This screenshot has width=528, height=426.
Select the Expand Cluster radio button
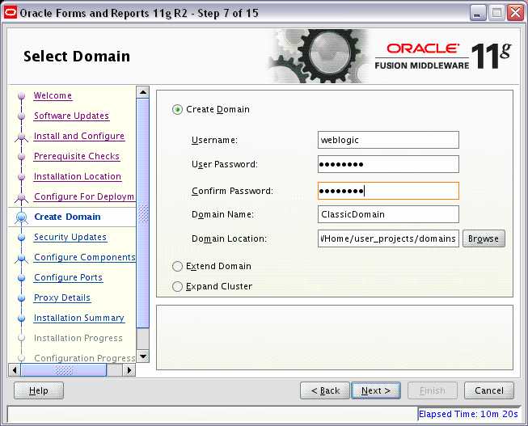[x=177, y=287]
